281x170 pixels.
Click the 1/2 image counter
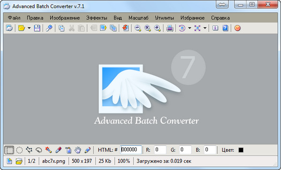(x=31, y=161)
